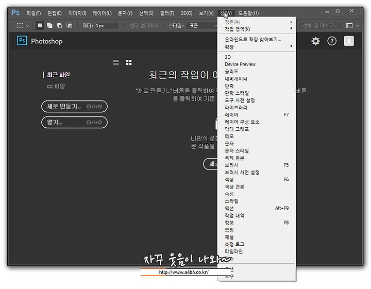
Task: Open the 최근 파일 tab
Action: 58,75
